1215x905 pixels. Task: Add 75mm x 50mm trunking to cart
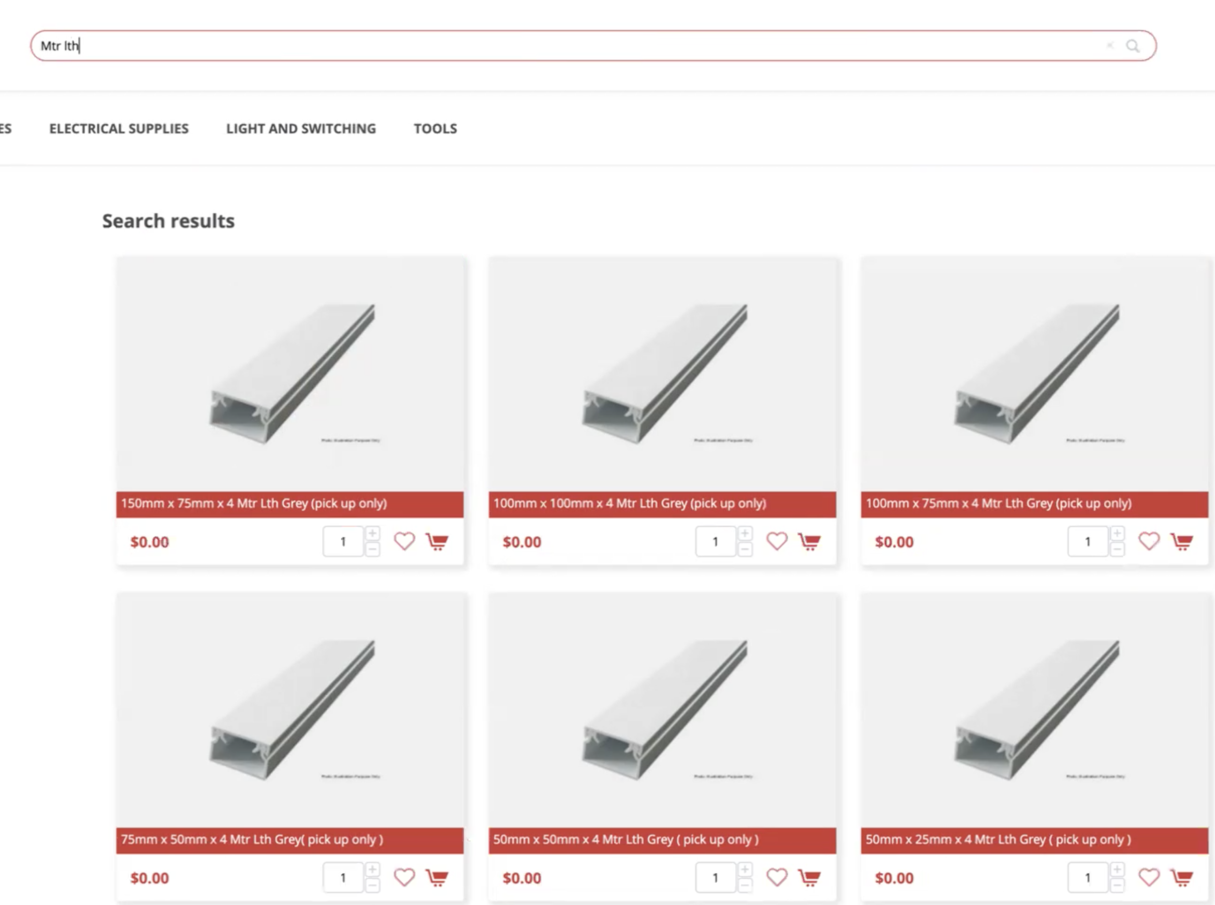coord(437,878)
